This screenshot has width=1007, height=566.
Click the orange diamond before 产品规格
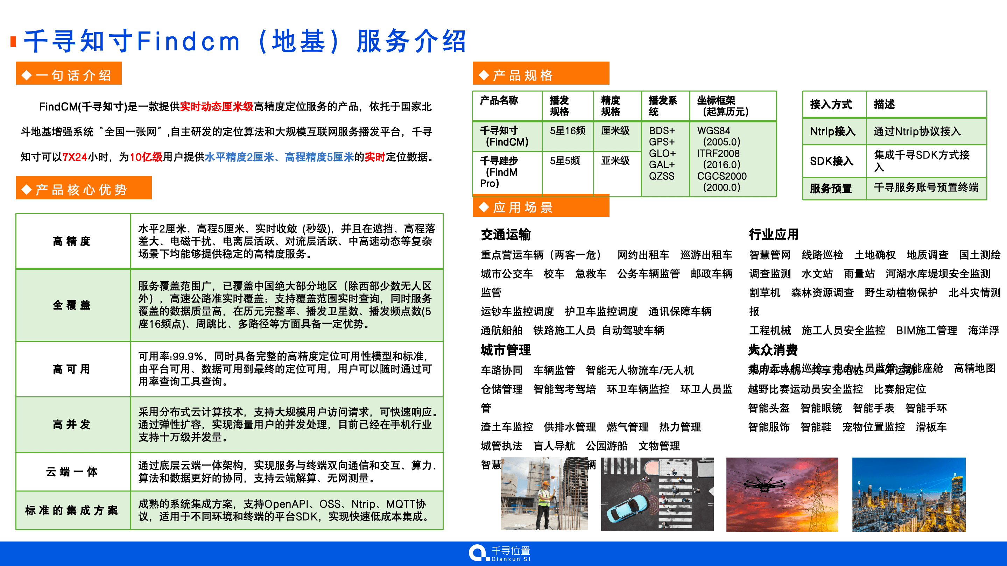pos(484,76)
